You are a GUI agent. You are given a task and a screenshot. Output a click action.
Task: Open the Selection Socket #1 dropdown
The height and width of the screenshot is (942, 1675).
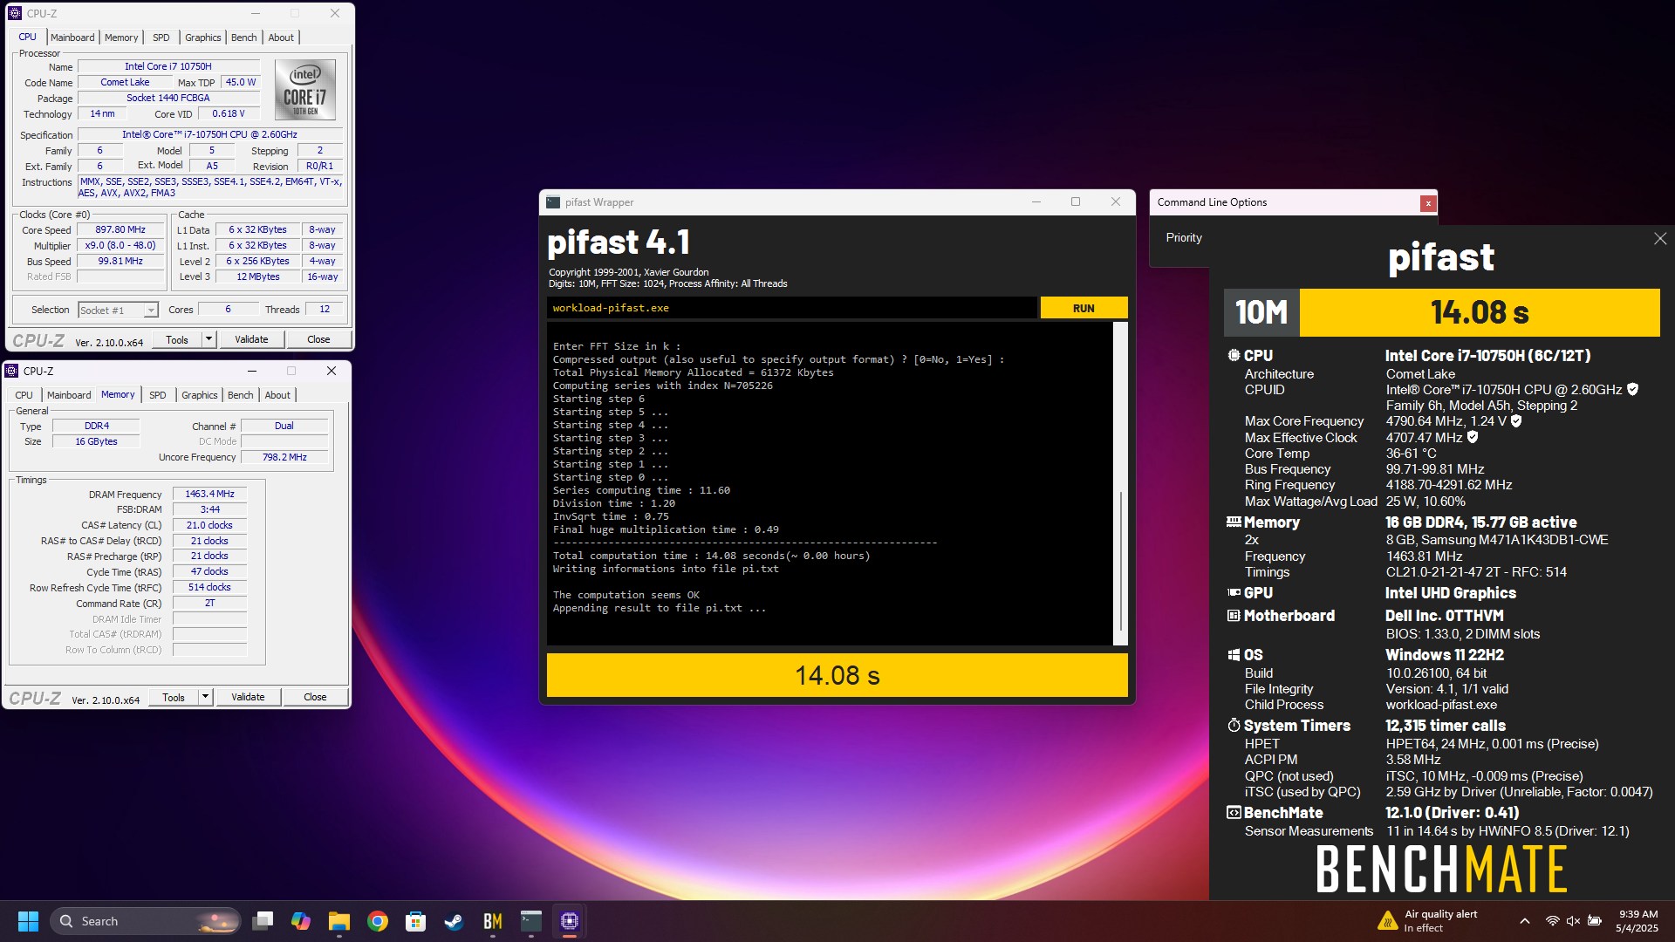click(x=118, y=310)
